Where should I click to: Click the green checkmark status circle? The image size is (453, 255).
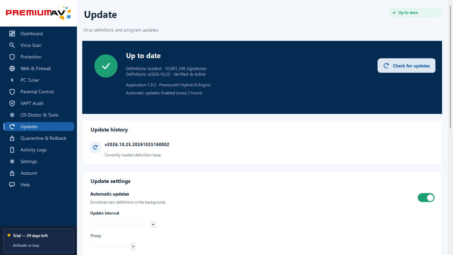(x=106, y=66)
